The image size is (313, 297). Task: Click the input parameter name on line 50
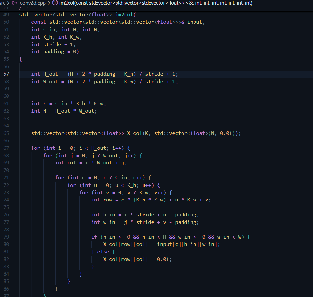pos(194,22)
